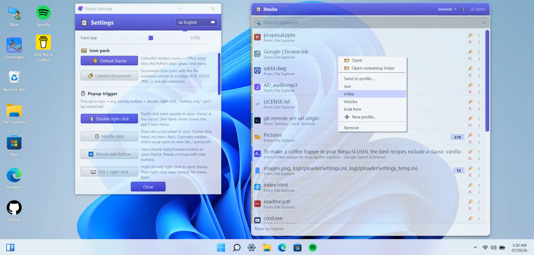Enable the Middle-click popup trigger

[109, 136]
